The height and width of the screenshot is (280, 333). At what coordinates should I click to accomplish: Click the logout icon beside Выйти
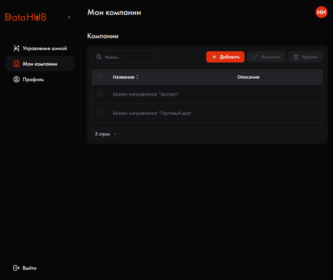16,268
